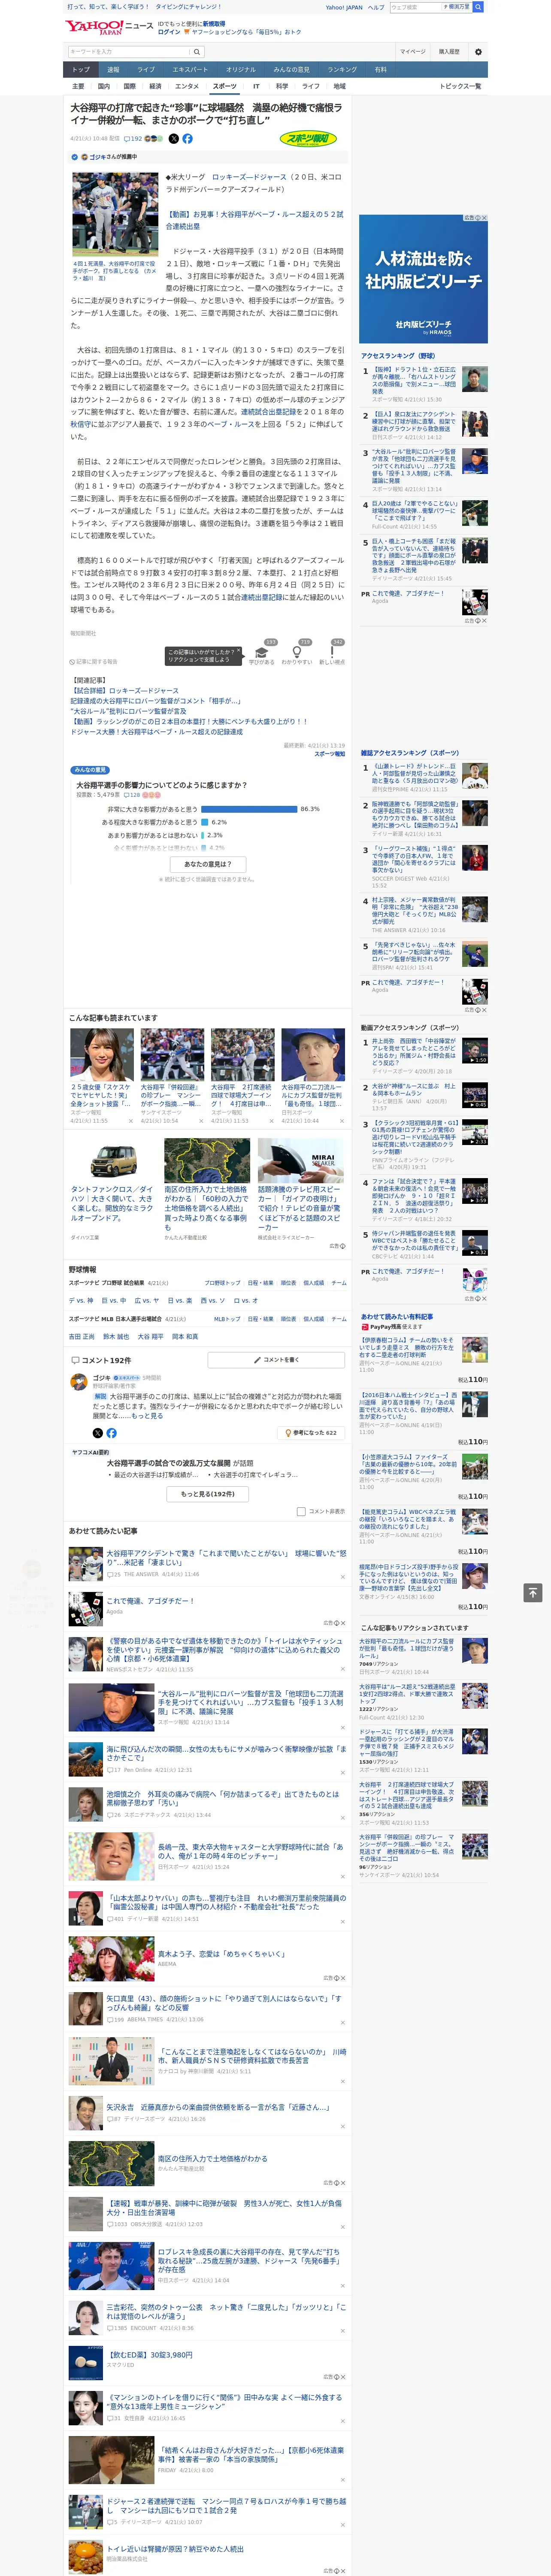Image resolution: width=551 pixels, height=2576 pixels.
Task: Open settings via the gear icon
Action: click(478, 51)
